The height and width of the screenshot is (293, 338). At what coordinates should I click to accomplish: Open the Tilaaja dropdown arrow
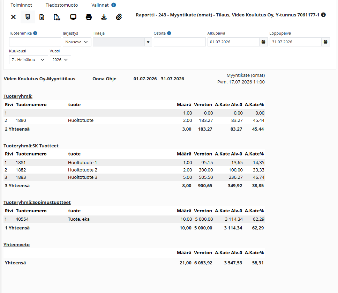(148, 42)
